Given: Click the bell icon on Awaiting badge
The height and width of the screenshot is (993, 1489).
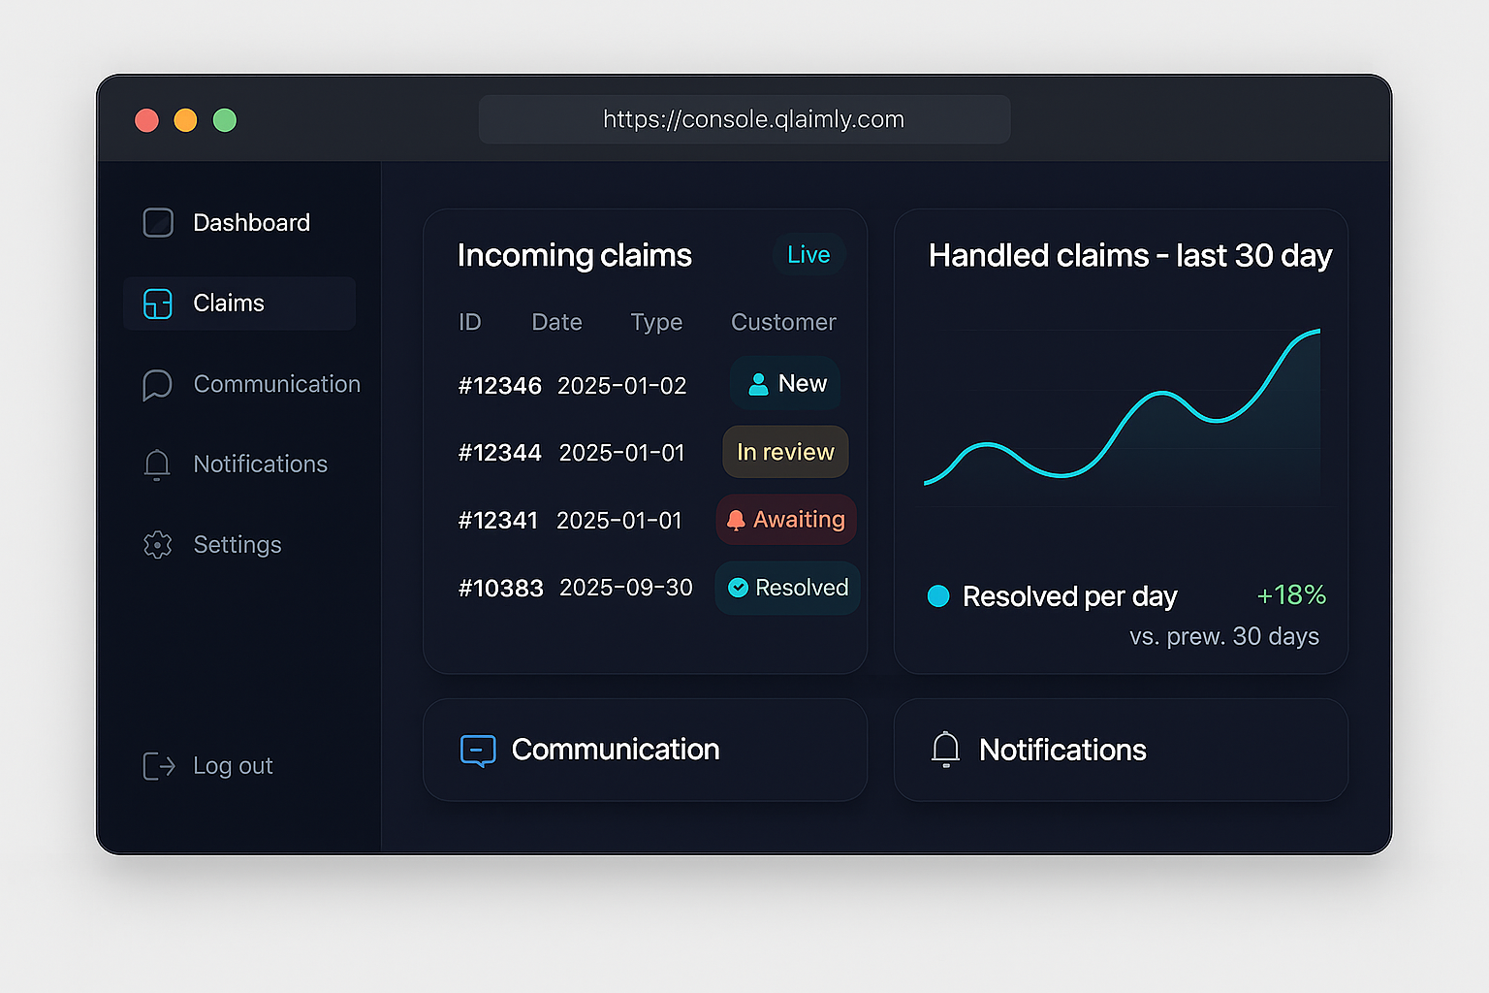Looking at the screenshot, I should pyautogui.click(x=740, y=520).
